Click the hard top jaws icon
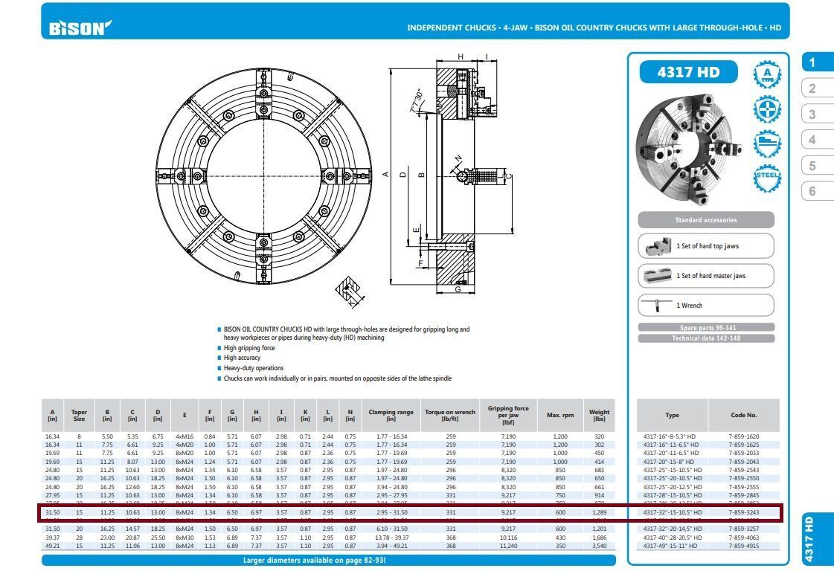Image resolution: width=834 pixels, height=571 pixels. click(658, 246)
